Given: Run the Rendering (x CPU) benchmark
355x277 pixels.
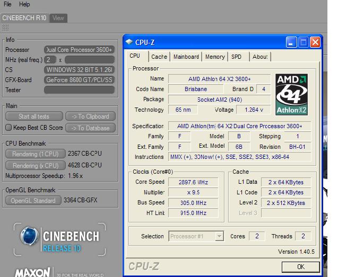Looking at the screenshot, I should [x=36, y=166].
